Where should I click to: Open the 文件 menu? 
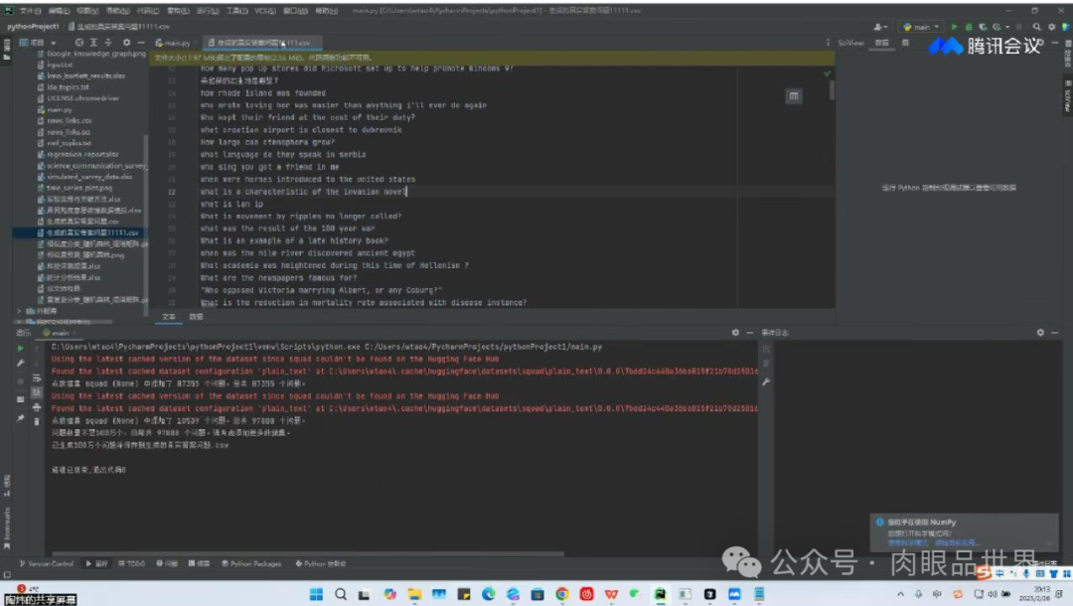(30, 11)
